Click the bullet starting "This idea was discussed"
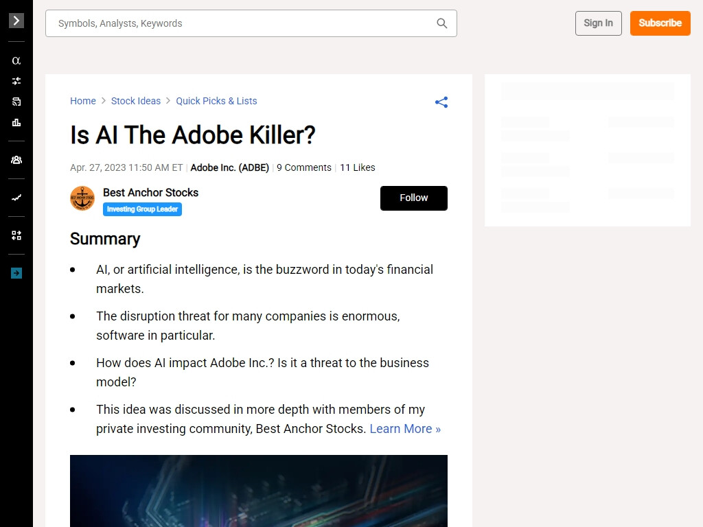Screen dimensions: 703x527 (268, 419)
